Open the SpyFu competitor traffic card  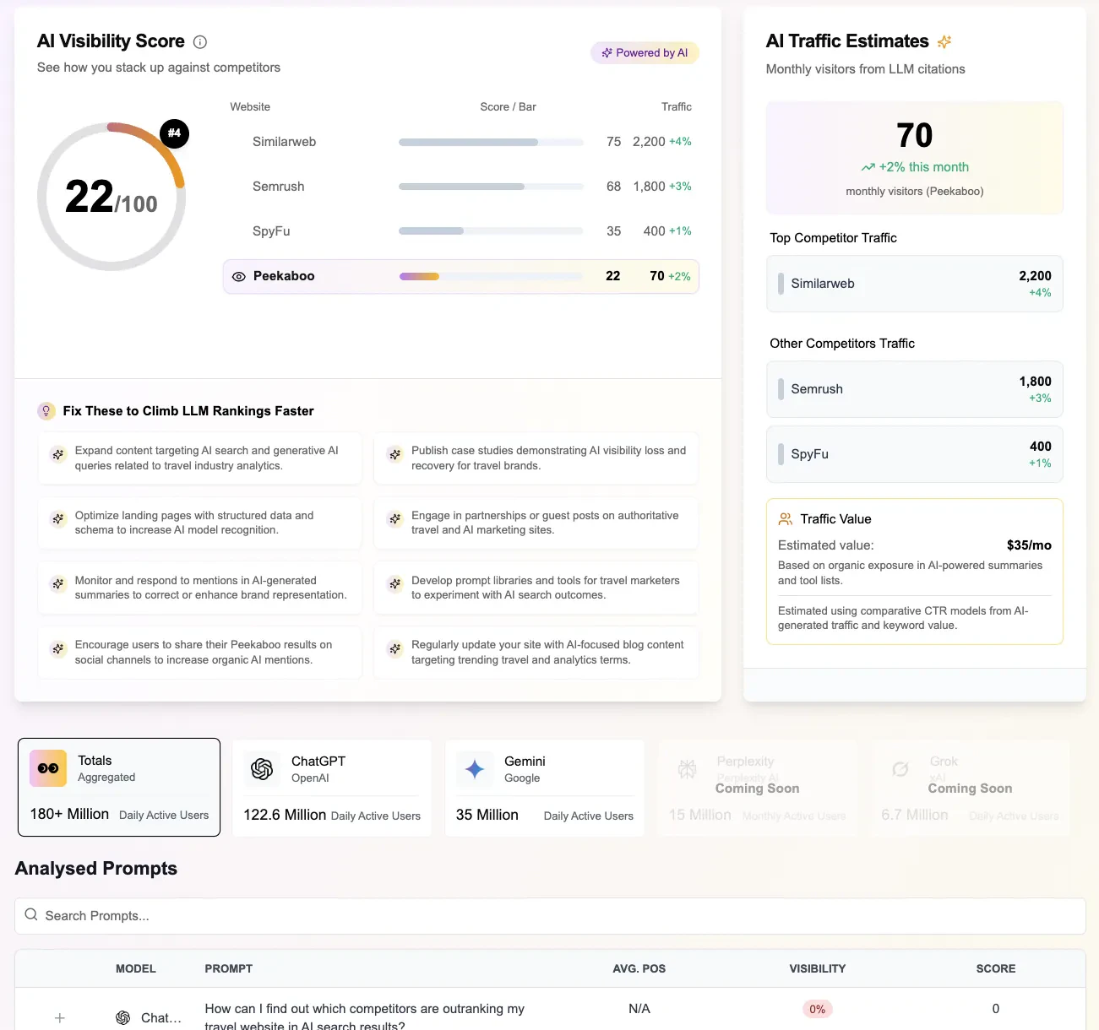pos(914,454)
